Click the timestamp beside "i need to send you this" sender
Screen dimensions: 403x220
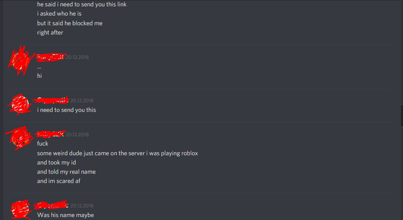(x=82, y=101)
